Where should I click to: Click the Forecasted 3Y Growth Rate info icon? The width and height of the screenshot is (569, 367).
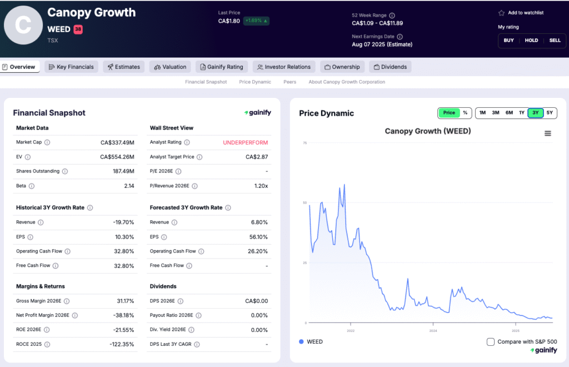pyautogui.click(x=228, y=207)
